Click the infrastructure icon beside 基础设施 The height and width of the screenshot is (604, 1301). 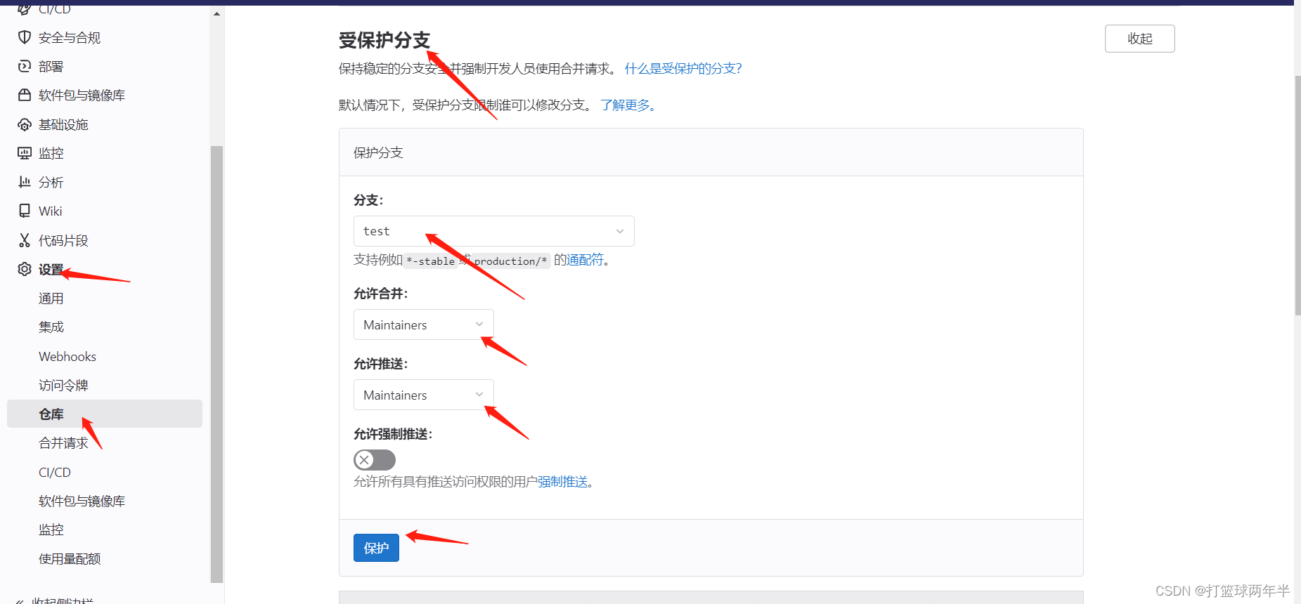[25, 124]
